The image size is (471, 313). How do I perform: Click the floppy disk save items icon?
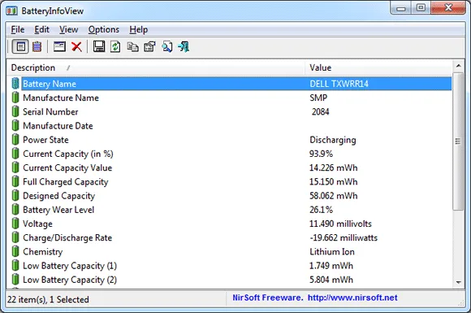[x=99, y=46]
